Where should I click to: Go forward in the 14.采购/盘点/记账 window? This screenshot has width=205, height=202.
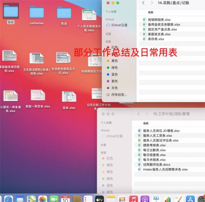tap(152, 3)
